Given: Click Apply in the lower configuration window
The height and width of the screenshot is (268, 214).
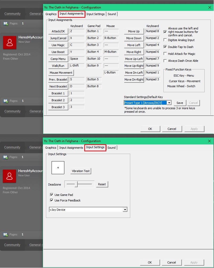Looking at the screenshot, I should click(x=194, y=262).
